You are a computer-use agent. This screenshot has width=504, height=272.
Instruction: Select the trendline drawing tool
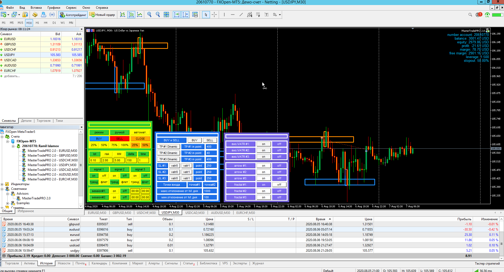point(241,15)
